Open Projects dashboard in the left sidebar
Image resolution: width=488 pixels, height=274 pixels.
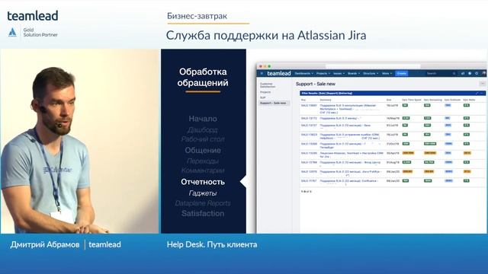[265, 92]
